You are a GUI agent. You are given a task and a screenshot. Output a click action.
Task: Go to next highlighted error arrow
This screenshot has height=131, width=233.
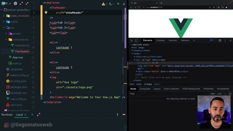pos(124,4)
